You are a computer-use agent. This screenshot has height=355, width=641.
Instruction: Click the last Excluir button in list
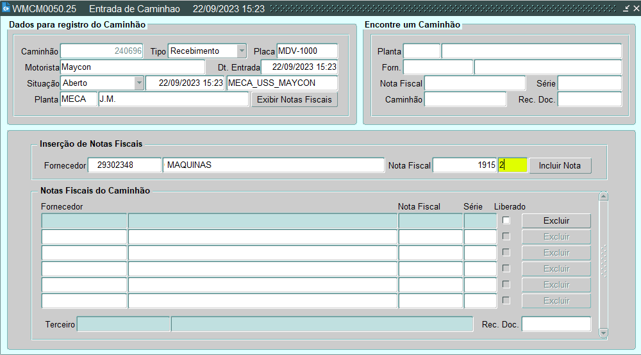[556, 301]
